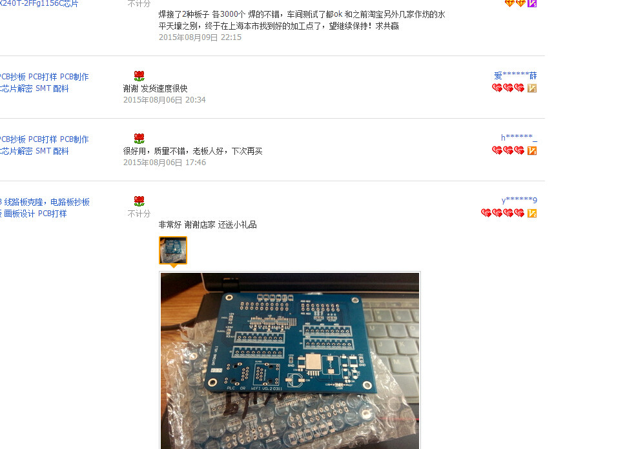This screenshot has height=449, width=636.
Task: Open reviewer profile 爱******薛
Action: pos(515,75)
